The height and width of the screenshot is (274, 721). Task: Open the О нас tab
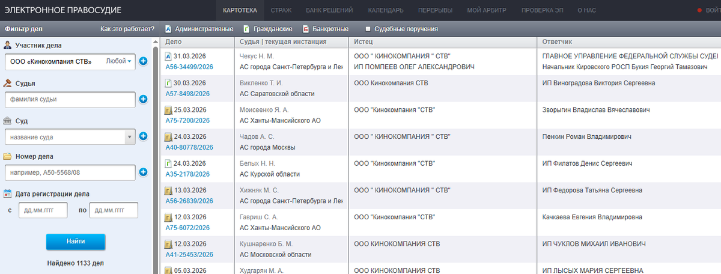coord(587,10)
